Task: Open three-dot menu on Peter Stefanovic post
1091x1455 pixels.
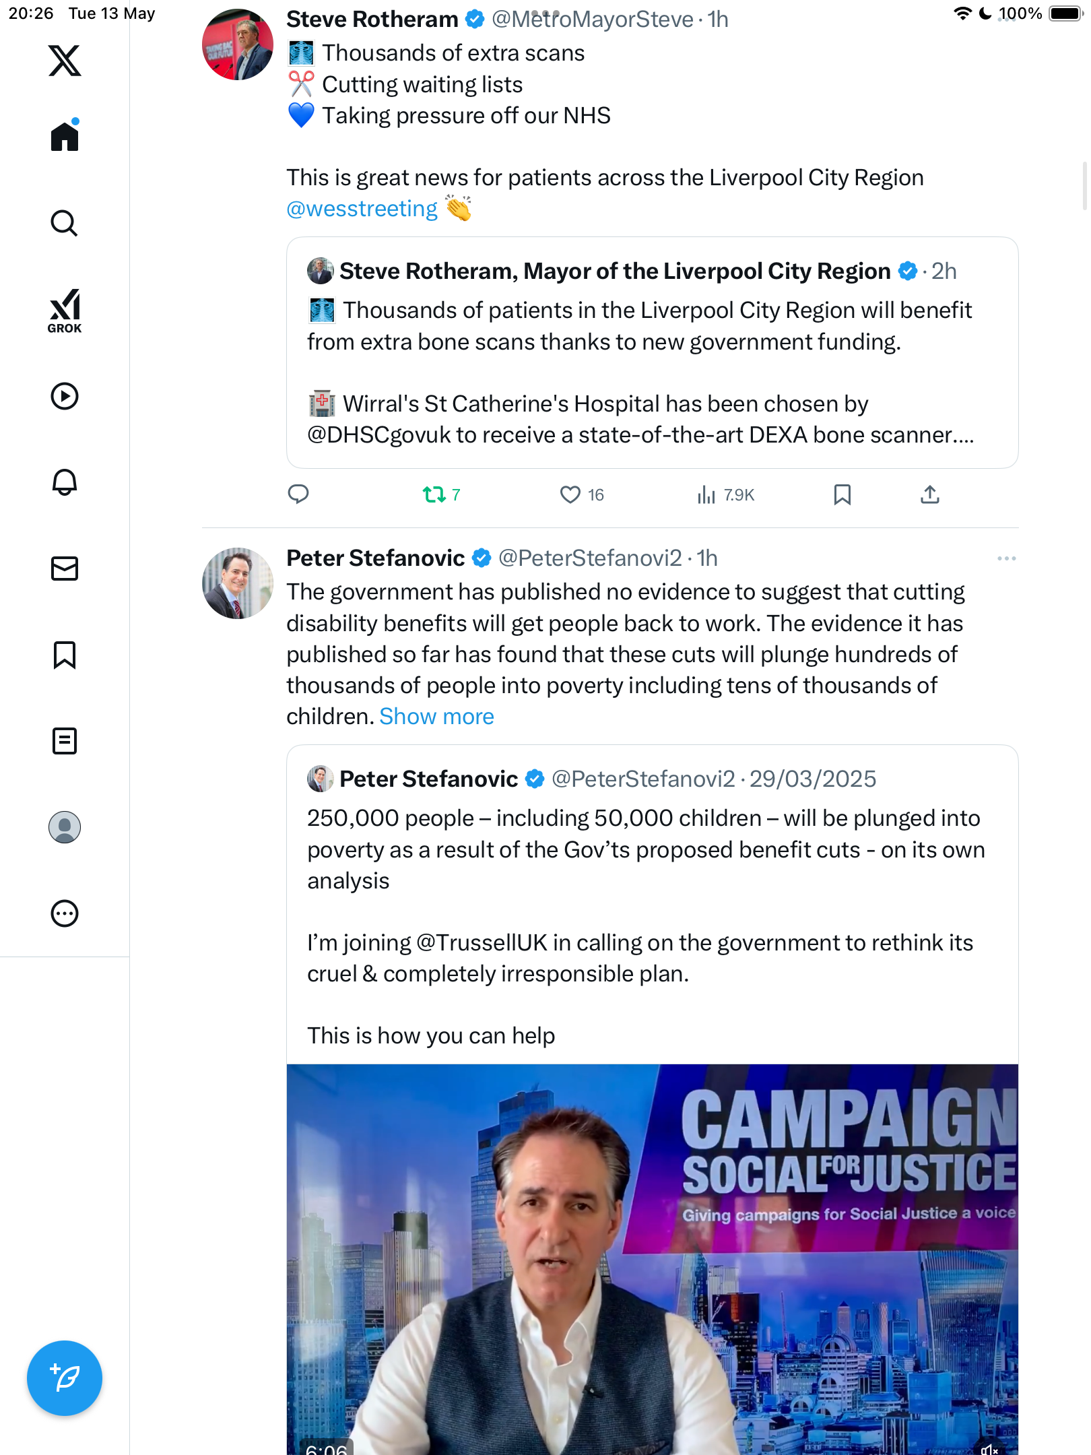Action: (x=1007, y=558)
